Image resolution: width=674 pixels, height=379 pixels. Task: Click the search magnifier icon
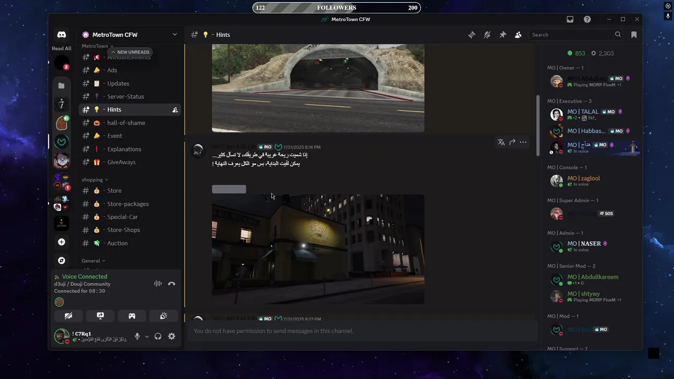[x=618, y=35]
